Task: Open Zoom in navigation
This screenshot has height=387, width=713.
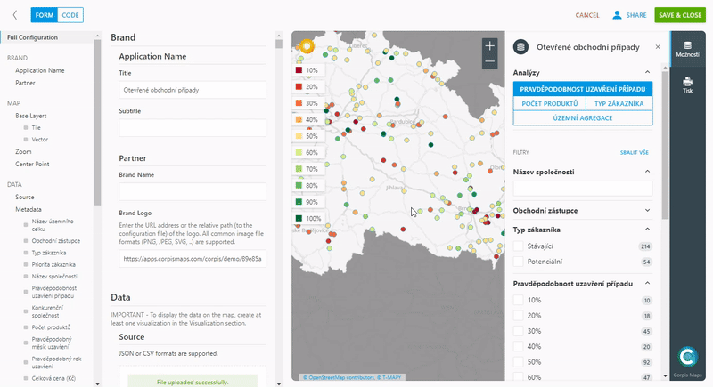Action: [23, 151]
